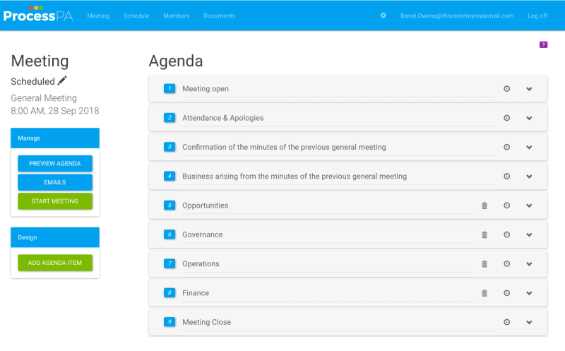The image size is (565, 351).
Task: Set time for Attendance & Apologies
Action: pos(506,118)
